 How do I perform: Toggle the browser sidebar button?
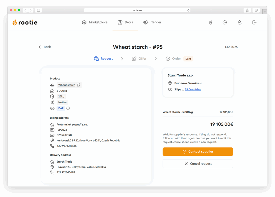click(38, 10)
